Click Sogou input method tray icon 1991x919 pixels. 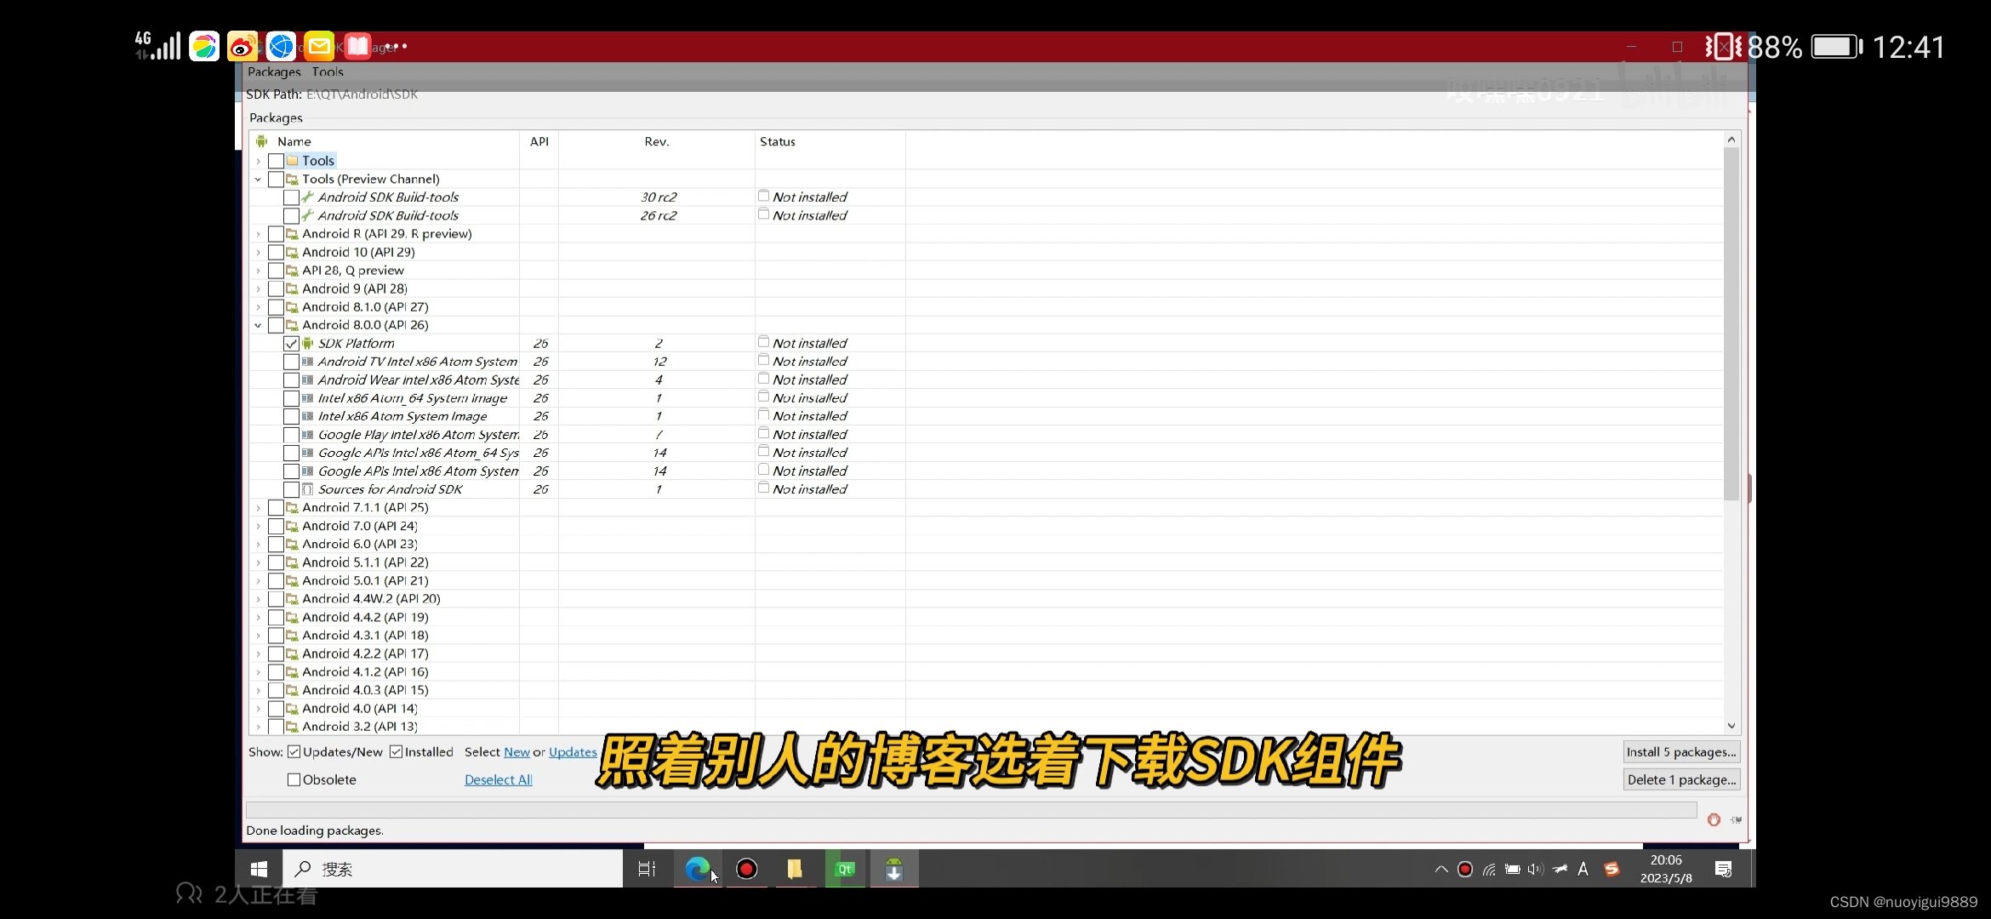coord(1612,869)
